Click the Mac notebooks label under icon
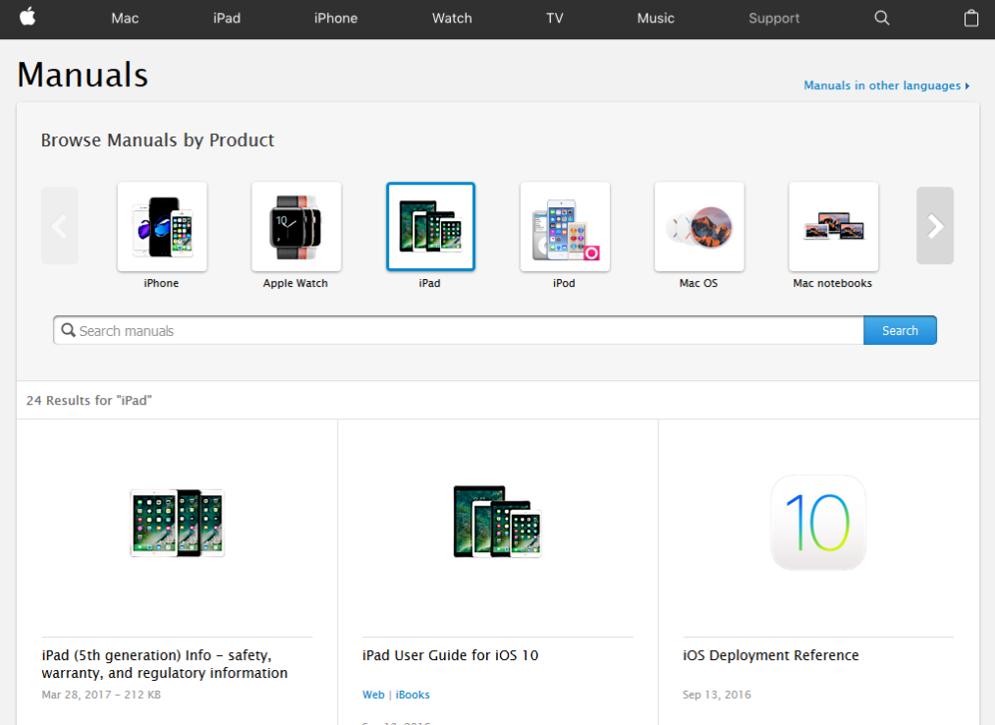 coord(832,283)
